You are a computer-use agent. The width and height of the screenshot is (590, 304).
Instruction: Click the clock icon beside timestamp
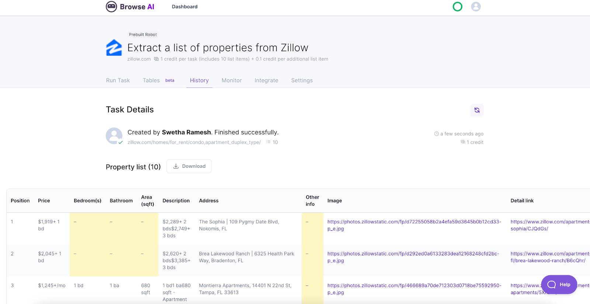click(x=437, y=134)
